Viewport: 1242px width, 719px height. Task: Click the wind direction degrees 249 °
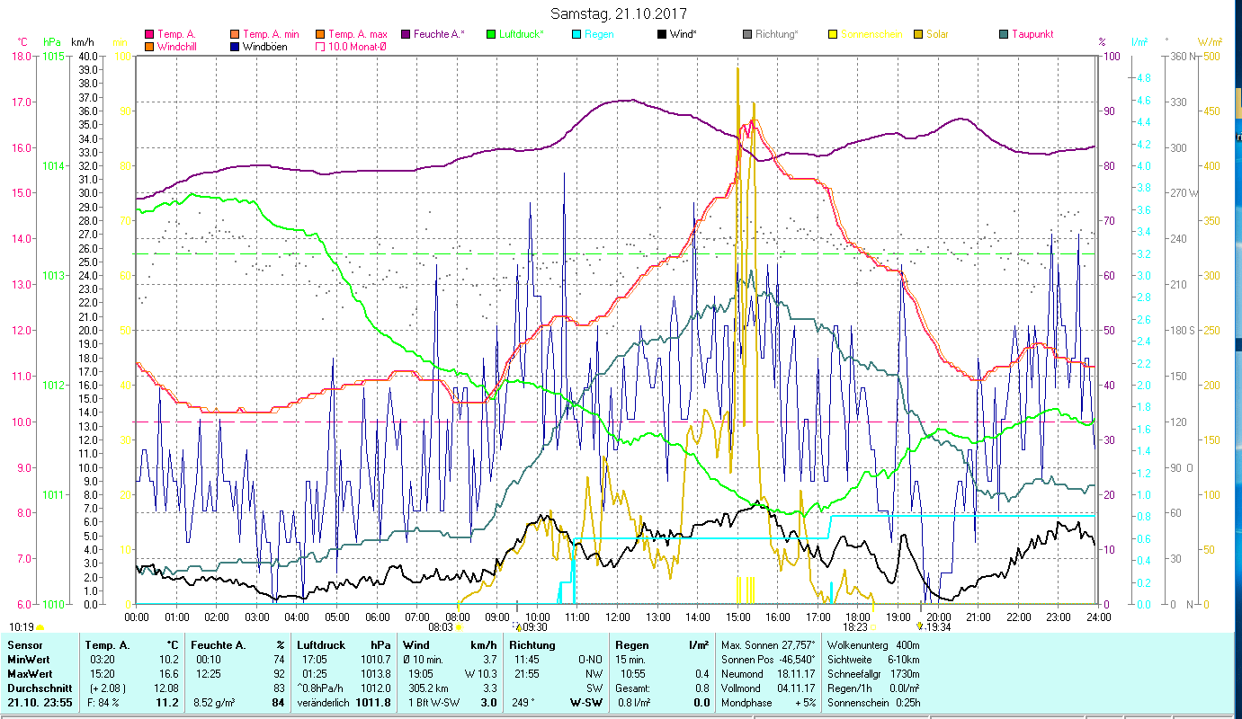522,703
